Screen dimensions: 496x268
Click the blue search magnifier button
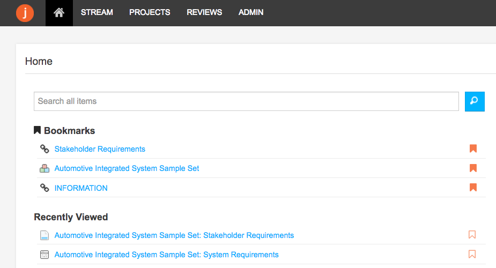coord(475,101)
